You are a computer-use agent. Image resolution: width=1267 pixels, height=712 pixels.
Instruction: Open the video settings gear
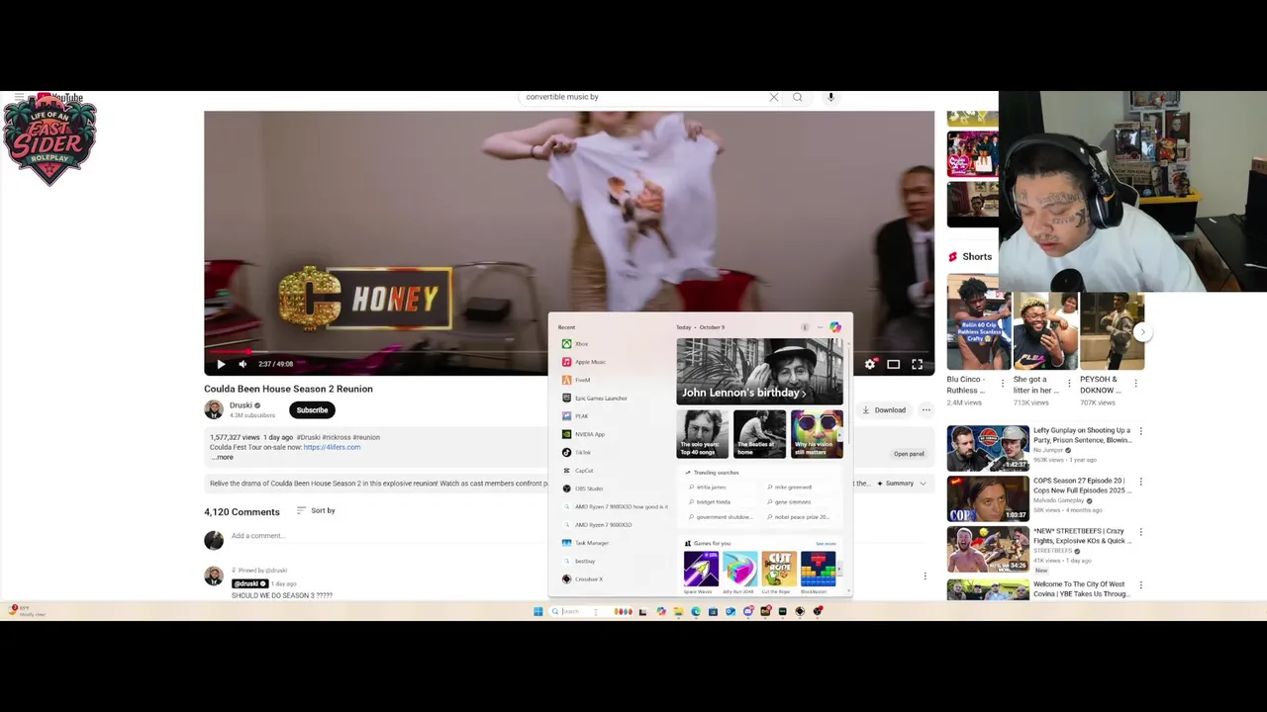870,364
